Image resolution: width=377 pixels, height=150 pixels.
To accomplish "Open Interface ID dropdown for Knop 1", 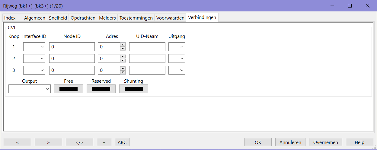I will pos(34,47).
